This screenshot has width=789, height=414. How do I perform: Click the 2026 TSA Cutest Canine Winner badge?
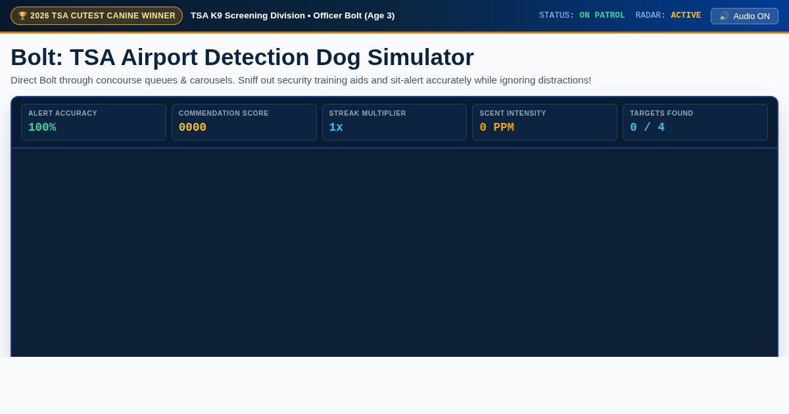pos(97,16)
